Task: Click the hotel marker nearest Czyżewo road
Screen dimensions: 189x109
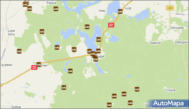Action: [19, 51]
